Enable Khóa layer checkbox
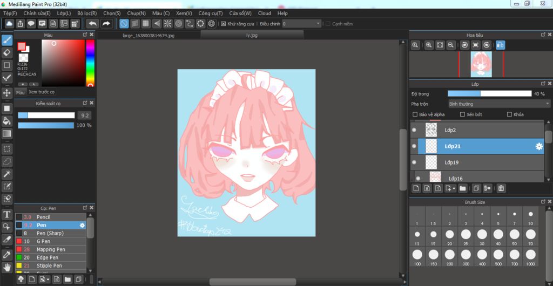The image size is (553, 286). pos(509,114)
